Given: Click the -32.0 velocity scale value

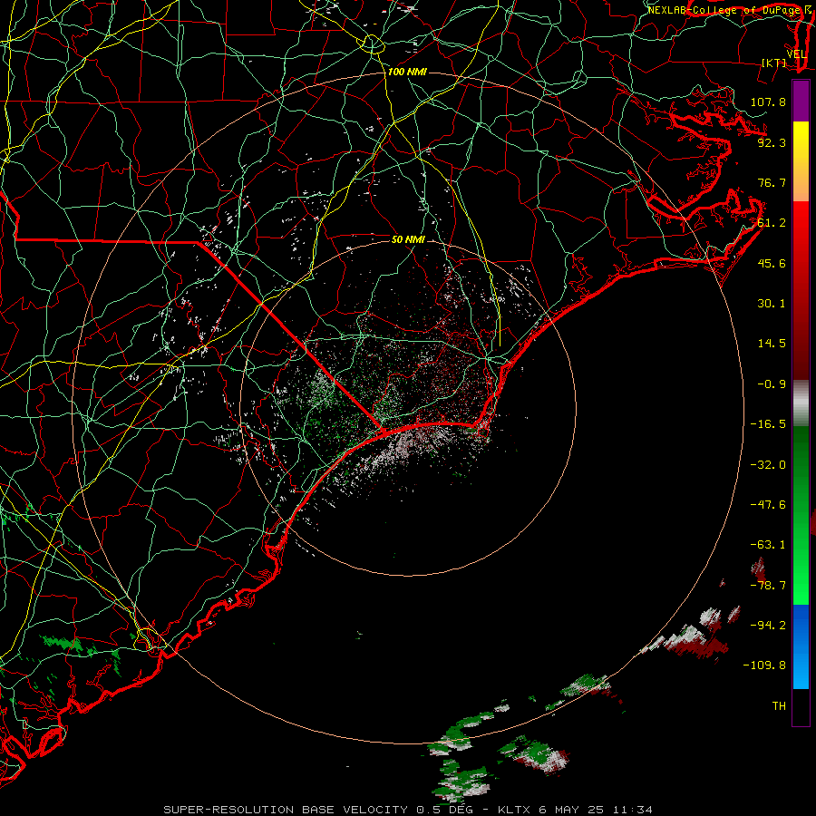Looking at the screenshot, I should point(768,465).
